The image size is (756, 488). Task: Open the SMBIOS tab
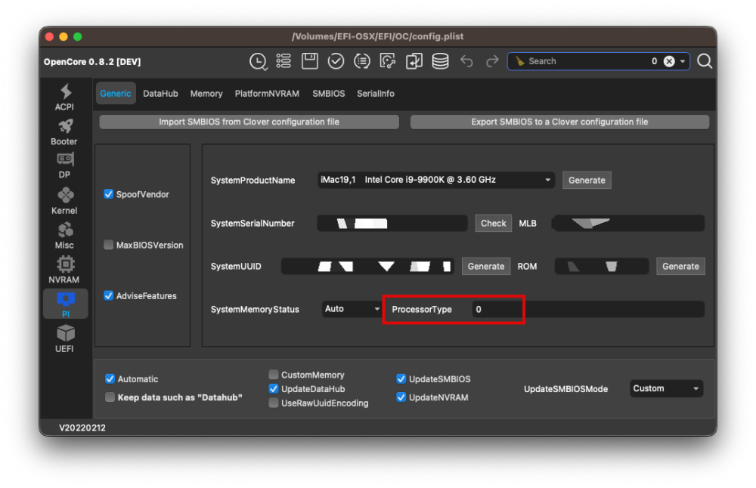pyautogui.click(x=328, y=94)
